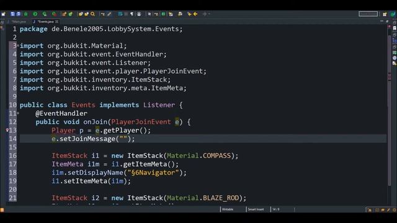The width and height of the screenshot is (397, 223).
Task: Restore minimized view from the left sidebar
Action: click(2, 22)
